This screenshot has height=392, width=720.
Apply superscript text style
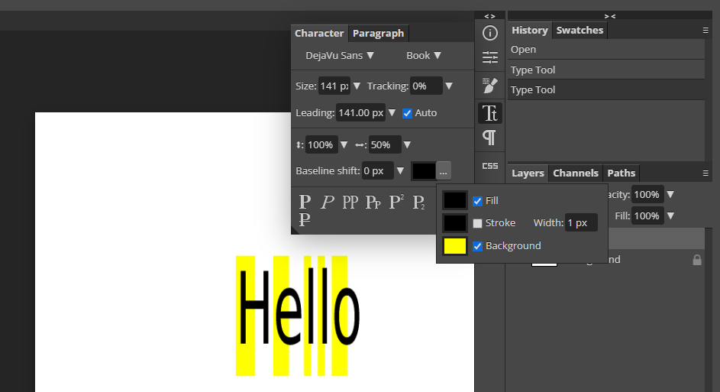point(396,202)
